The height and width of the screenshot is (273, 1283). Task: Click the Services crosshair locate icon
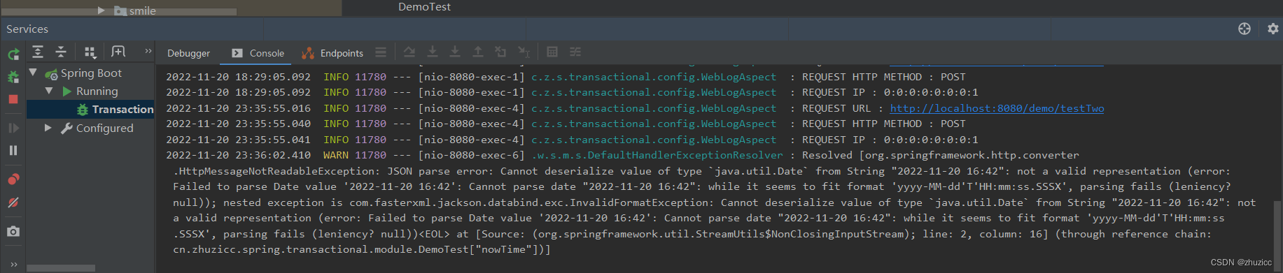pos(1245,29)
